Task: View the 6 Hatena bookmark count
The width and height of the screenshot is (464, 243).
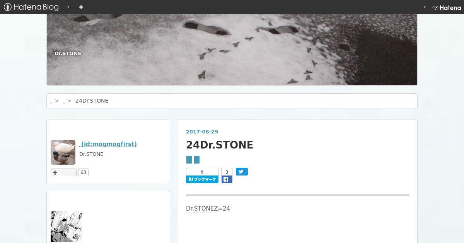Action: [202, 172]
